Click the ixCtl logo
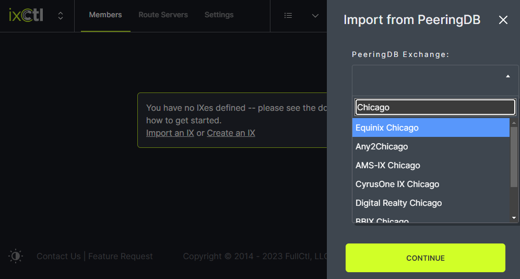This screenshot has width=520, height=279. pyautogui.click(x=26, y=15)
